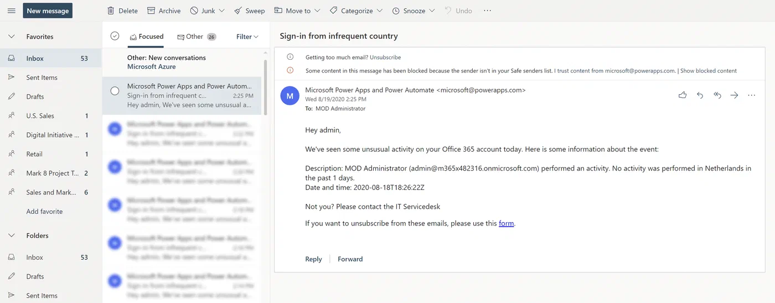
Task: Switch to the Focused inbox tab
Action: (x=147, y=37)
